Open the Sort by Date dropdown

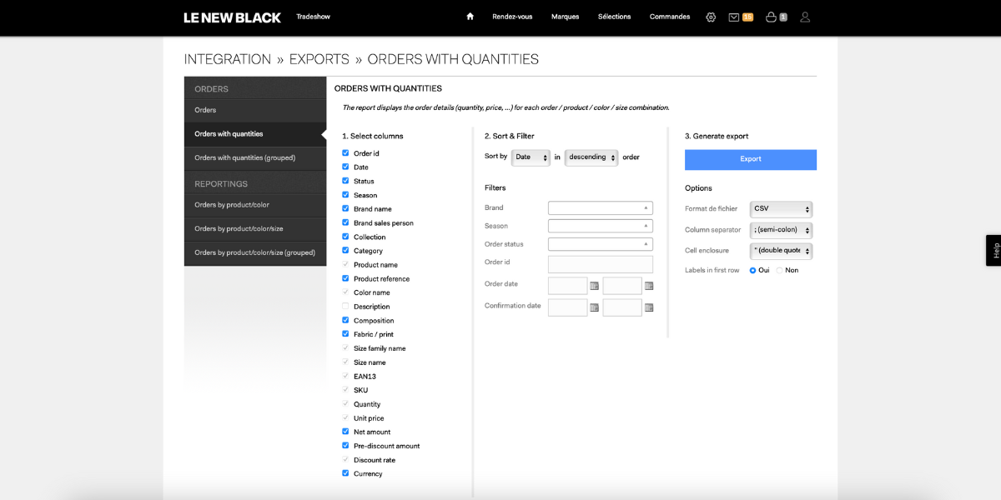[x=531, y=157]
